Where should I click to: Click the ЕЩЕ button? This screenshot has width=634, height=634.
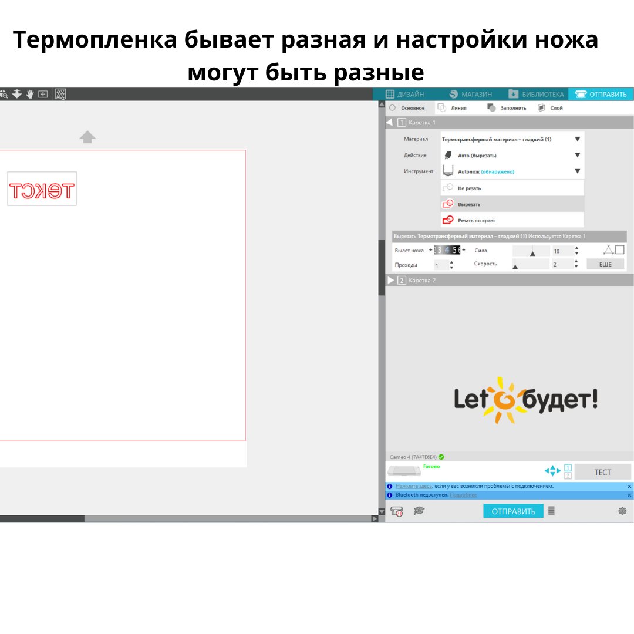(x=605, y=264)
